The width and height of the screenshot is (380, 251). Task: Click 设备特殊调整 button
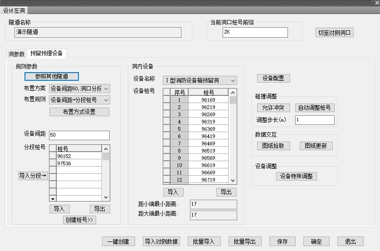coord(297,176)
